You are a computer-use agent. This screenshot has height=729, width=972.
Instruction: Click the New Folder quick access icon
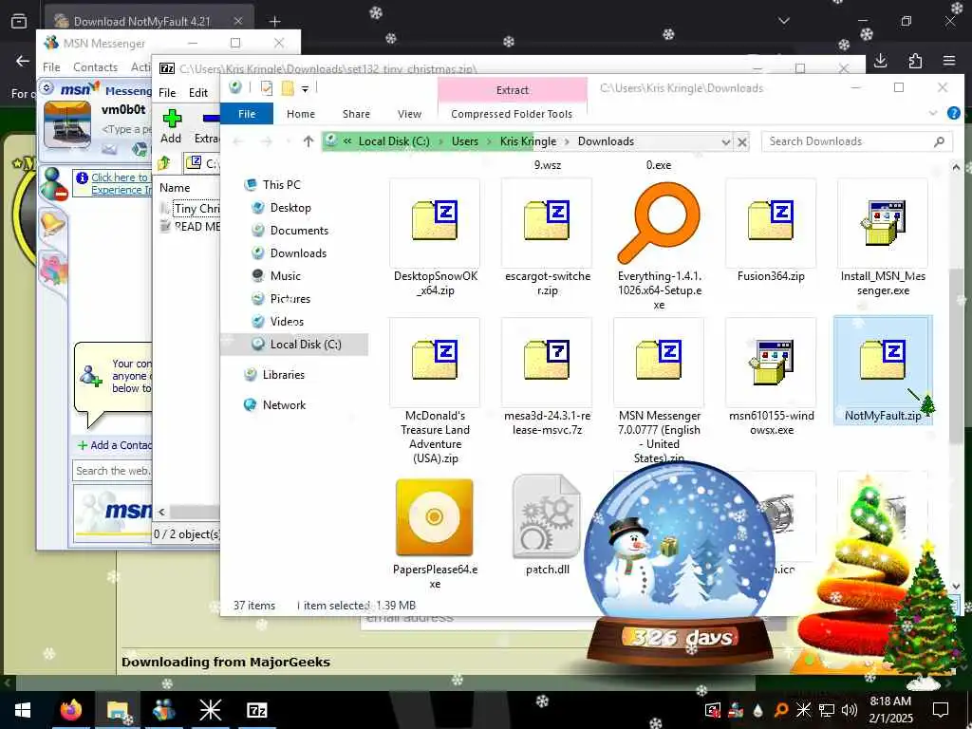pyautogui.click(x=288, y=88)
